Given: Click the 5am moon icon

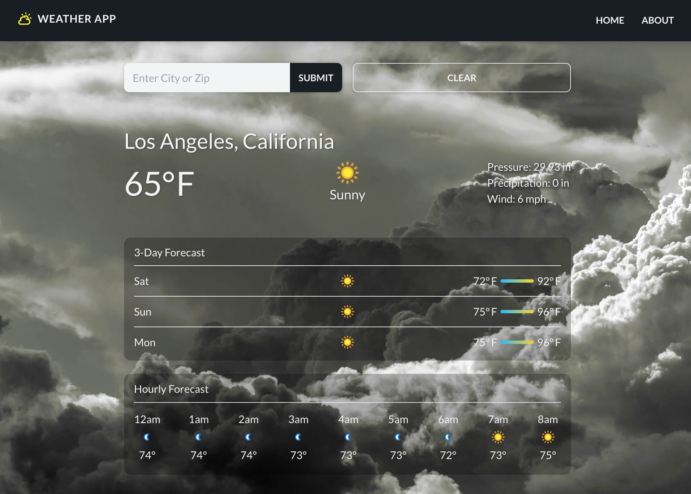Looking at the screenshot, I should coord(398,437).
